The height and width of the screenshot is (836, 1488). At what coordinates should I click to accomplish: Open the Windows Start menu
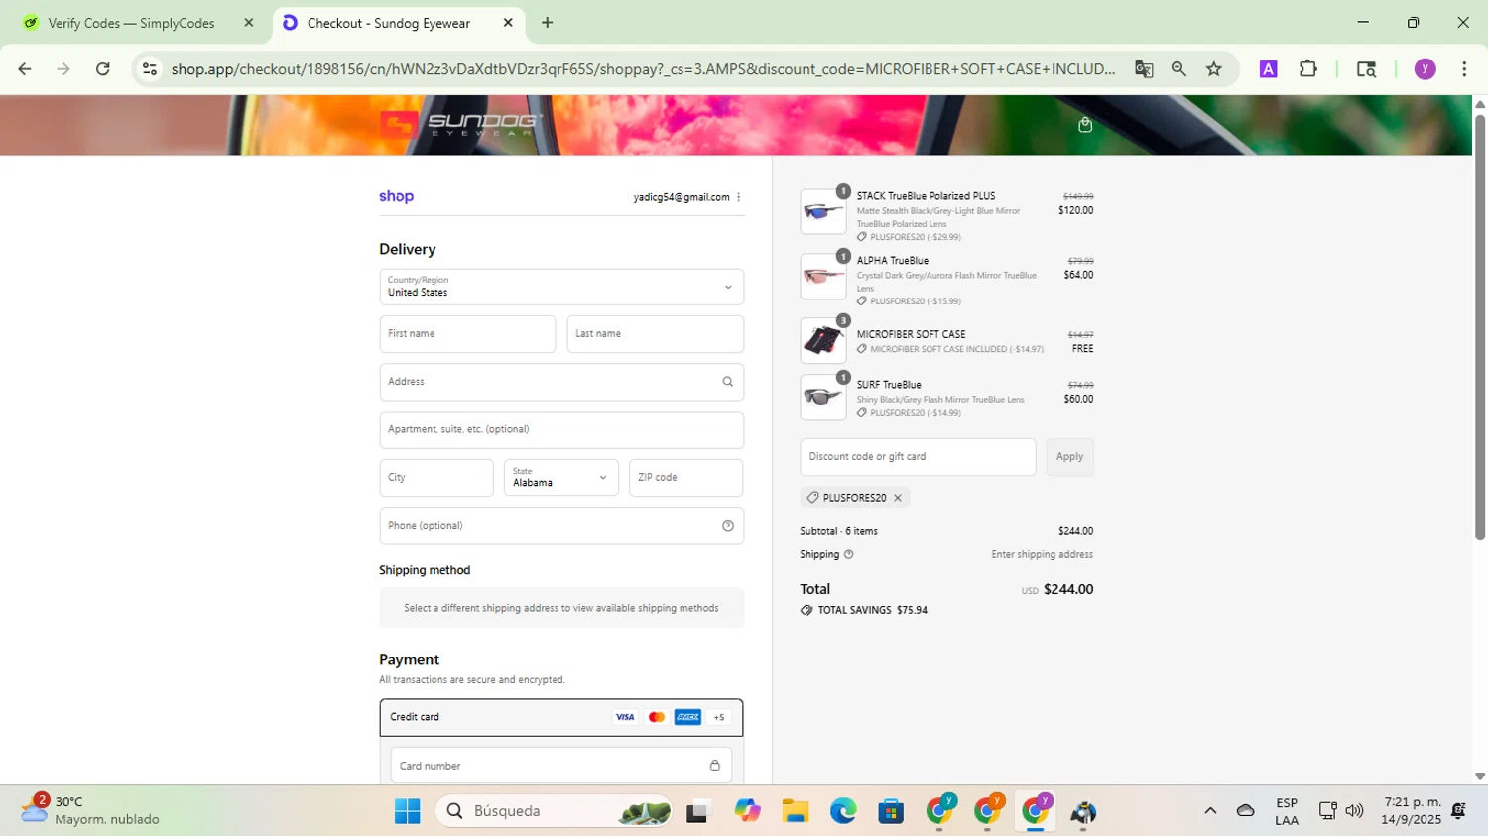pyautogui.click(x=407, y=811)
